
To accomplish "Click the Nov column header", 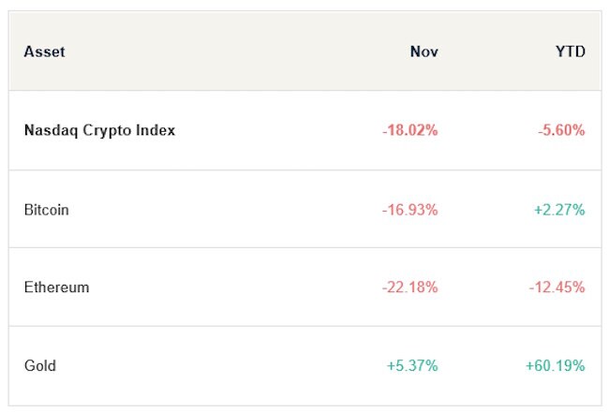I will (x=423, y=51).
